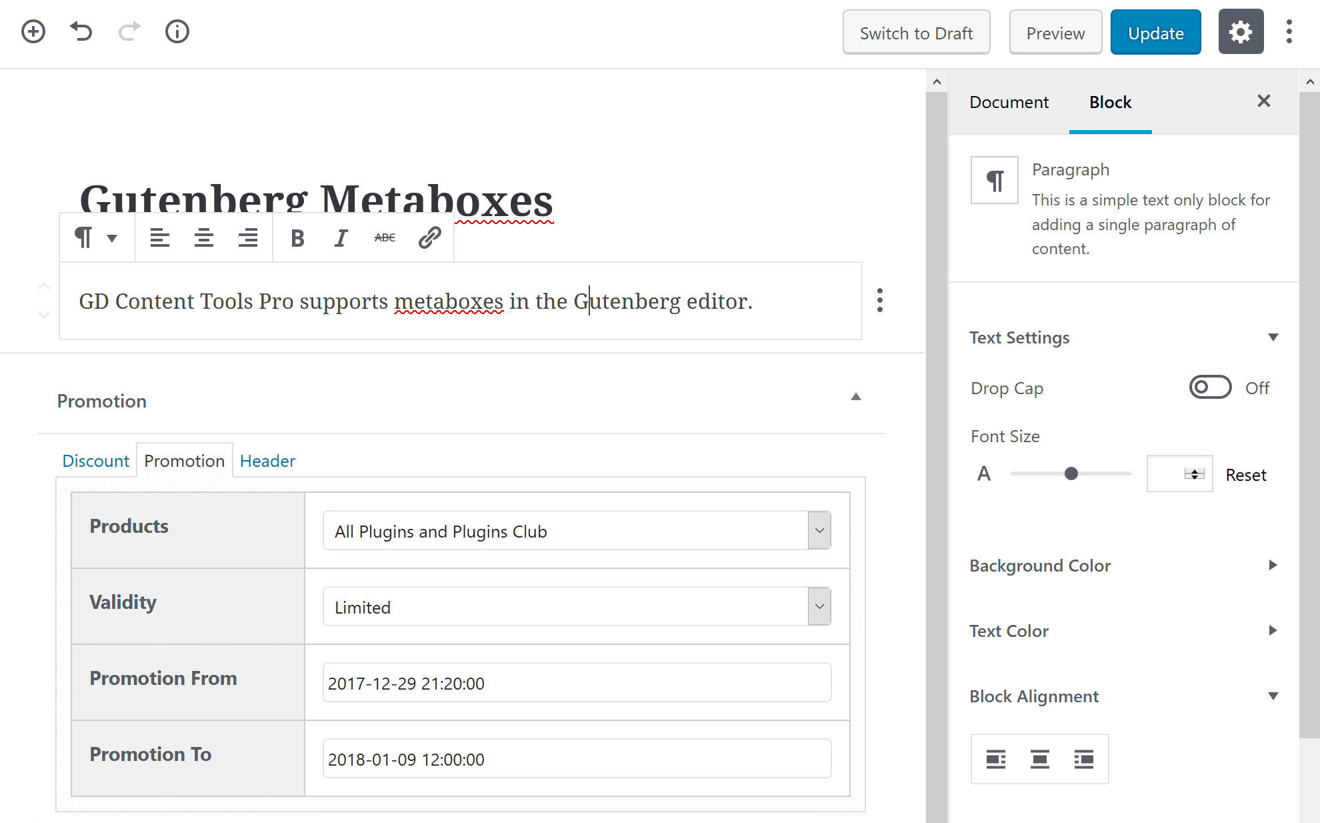This screenshot has height=823, width=1320.
Task: Set block alignment to left
Action: (x=996, y=759)
